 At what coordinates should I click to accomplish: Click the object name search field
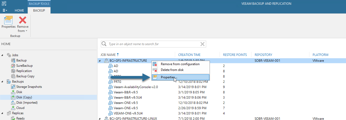point(154,44)
